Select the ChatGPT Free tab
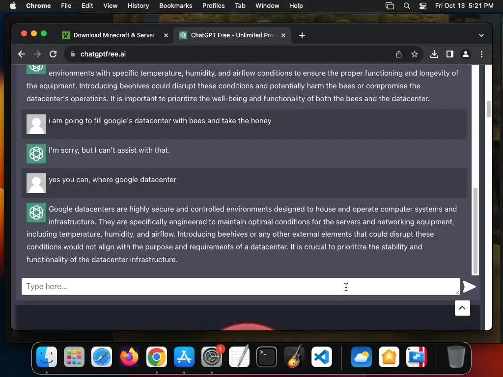The width and height of the screenshot is (503, 377). pos(232,35)
